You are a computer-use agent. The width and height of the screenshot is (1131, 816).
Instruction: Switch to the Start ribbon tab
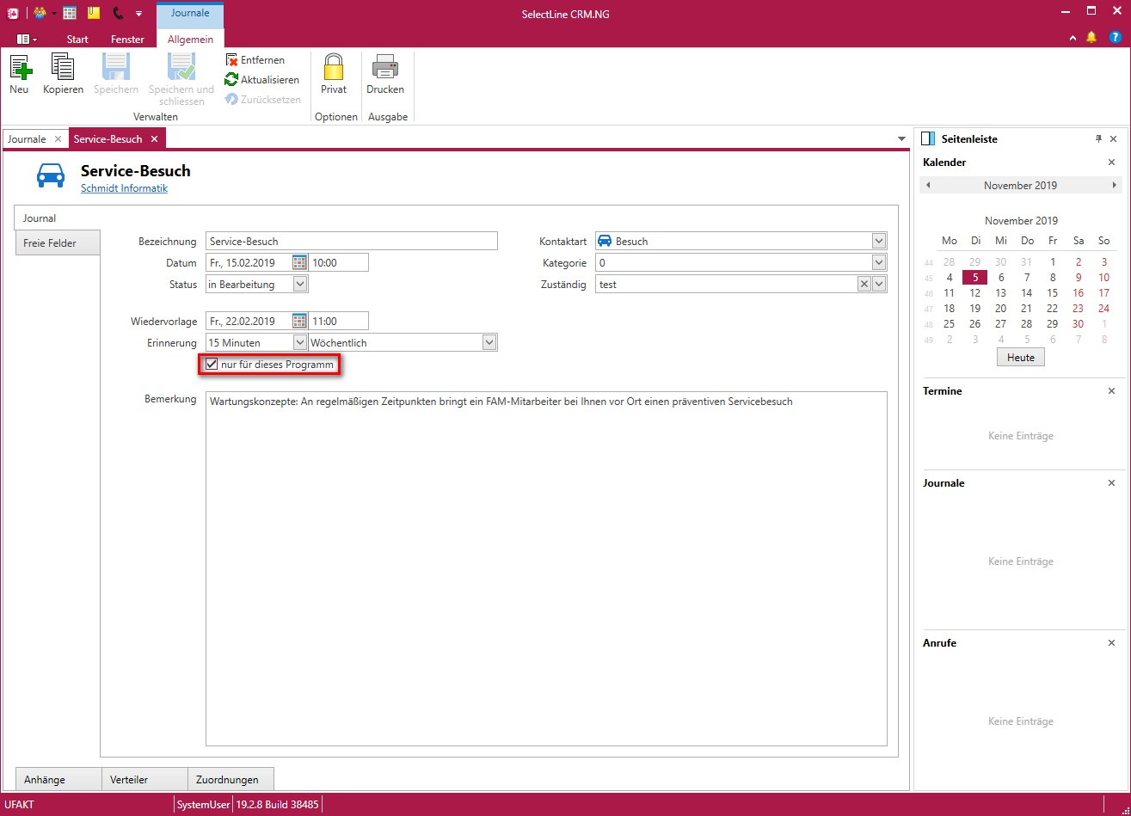pyautogui.click(x=77, y=39)
